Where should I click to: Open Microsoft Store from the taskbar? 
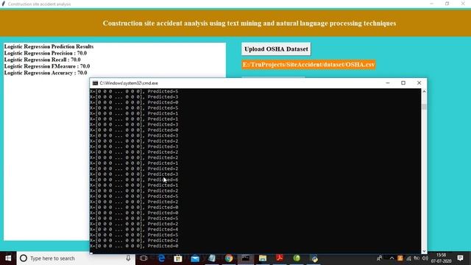coord(178,258)
